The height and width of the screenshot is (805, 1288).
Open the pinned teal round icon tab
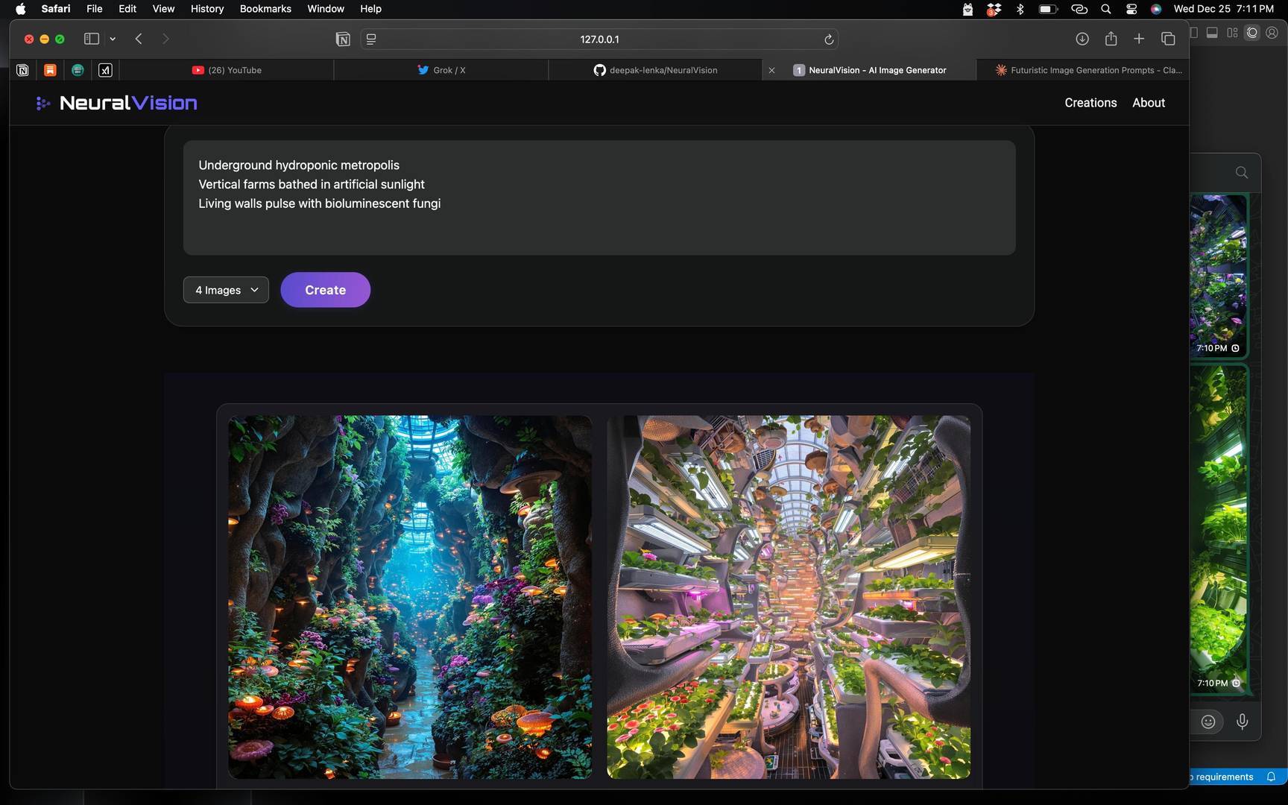(x=78, y=70)
